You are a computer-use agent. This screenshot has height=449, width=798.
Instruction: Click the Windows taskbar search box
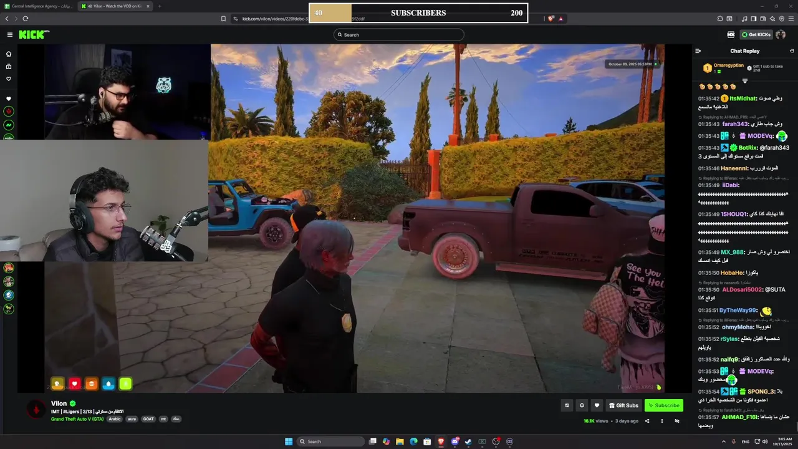329,442
